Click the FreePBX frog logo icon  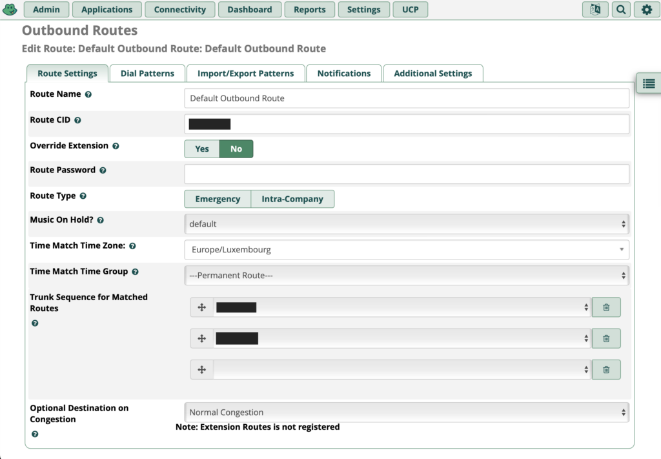10,10
